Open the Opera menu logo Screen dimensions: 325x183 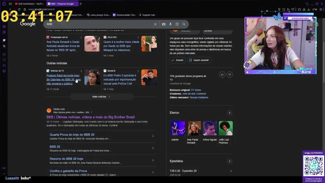(4, 4)
